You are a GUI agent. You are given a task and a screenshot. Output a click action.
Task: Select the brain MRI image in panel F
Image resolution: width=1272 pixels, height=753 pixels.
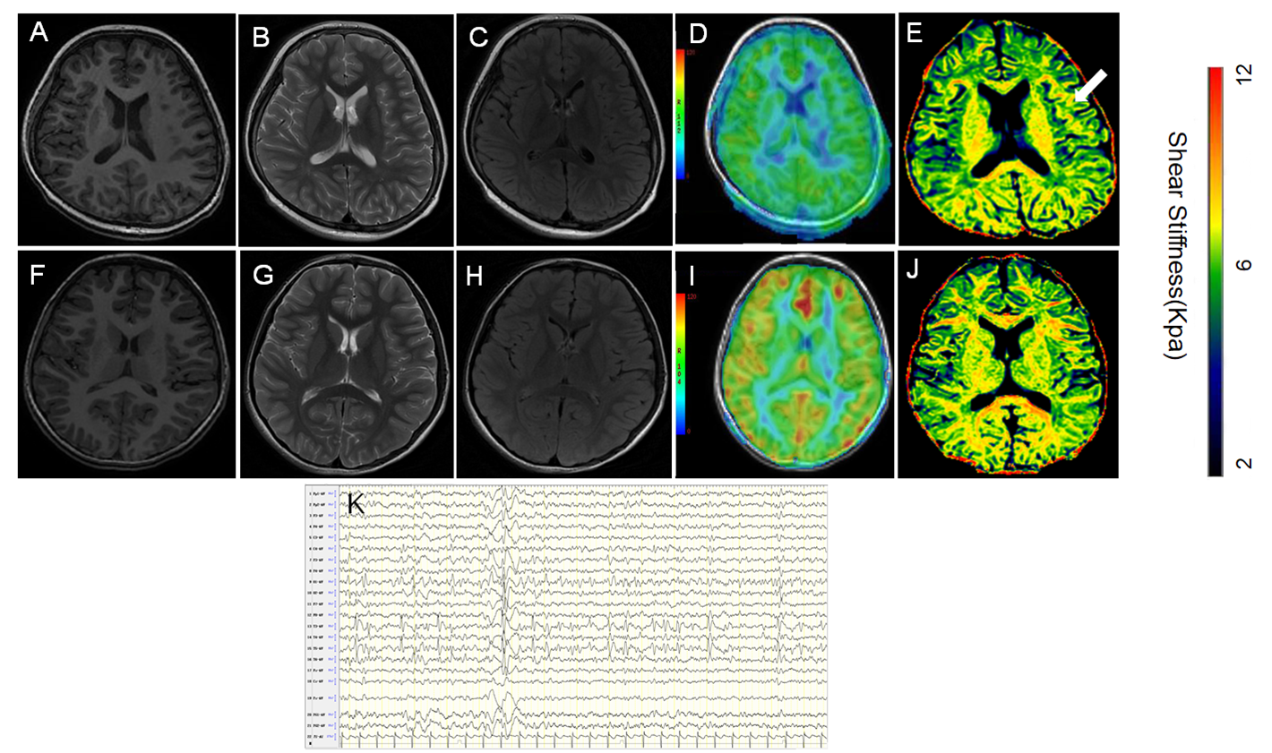click(x=125, y=364)
